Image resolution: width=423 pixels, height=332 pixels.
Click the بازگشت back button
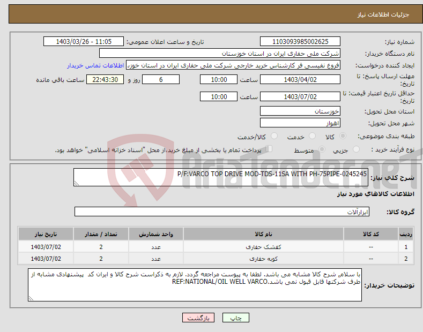click(x=198, y=318)
